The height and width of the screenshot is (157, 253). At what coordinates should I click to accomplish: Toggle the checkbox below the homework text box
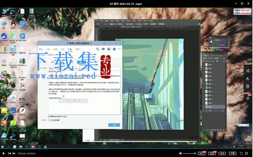coord(49,116)
